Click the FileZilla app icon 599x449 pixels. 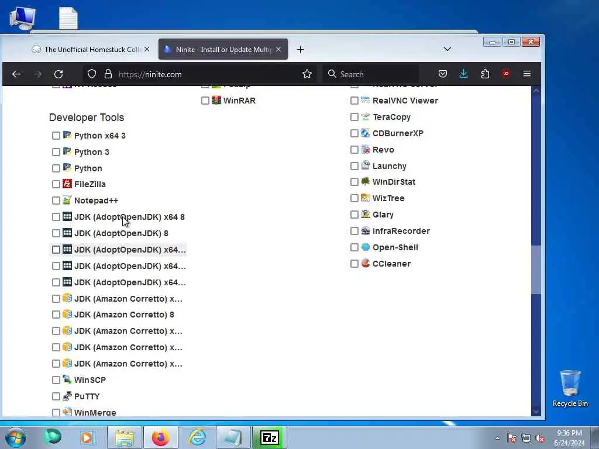tap(67, 184)
